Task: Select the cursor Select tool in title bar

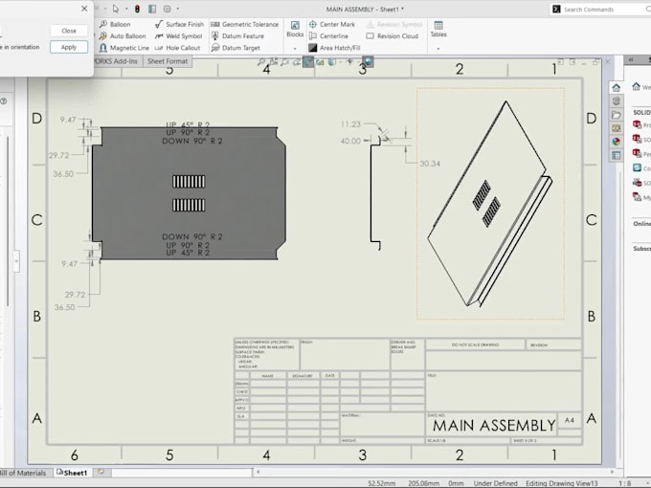Action: pyautogui.click(x=116, y=9)
